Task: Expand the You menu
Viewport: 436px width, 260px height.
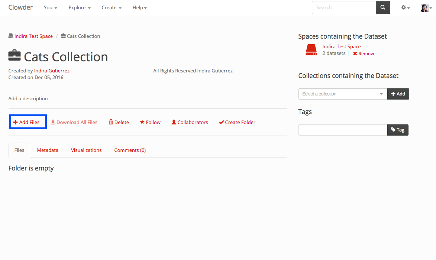Action: click(x=50, y=8)
